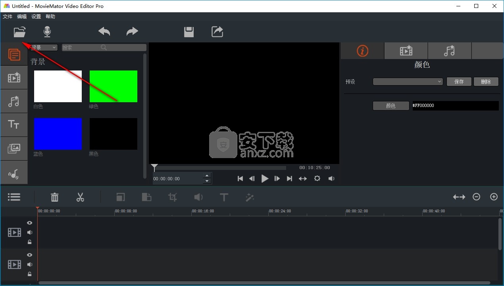504x286 pixels.
Task: Open the timeline hamburger menu
Action: pos(14,197)
